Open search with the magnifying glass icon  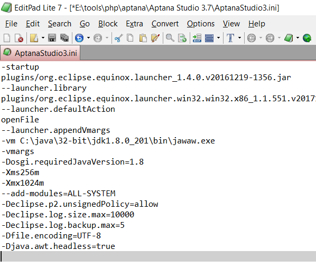(x=170, y=38)
